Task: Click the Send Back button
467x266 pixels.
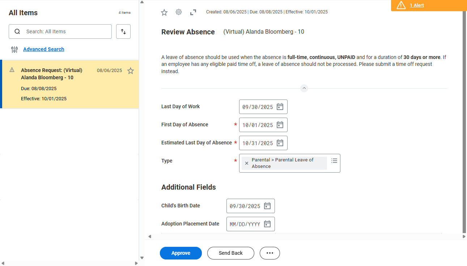Action: pyautogui.click(x=231, y=253)
